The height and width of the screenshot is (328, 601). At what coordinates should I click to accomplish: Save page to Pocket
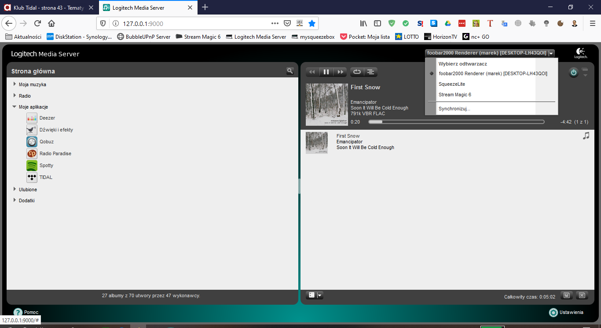287,23
